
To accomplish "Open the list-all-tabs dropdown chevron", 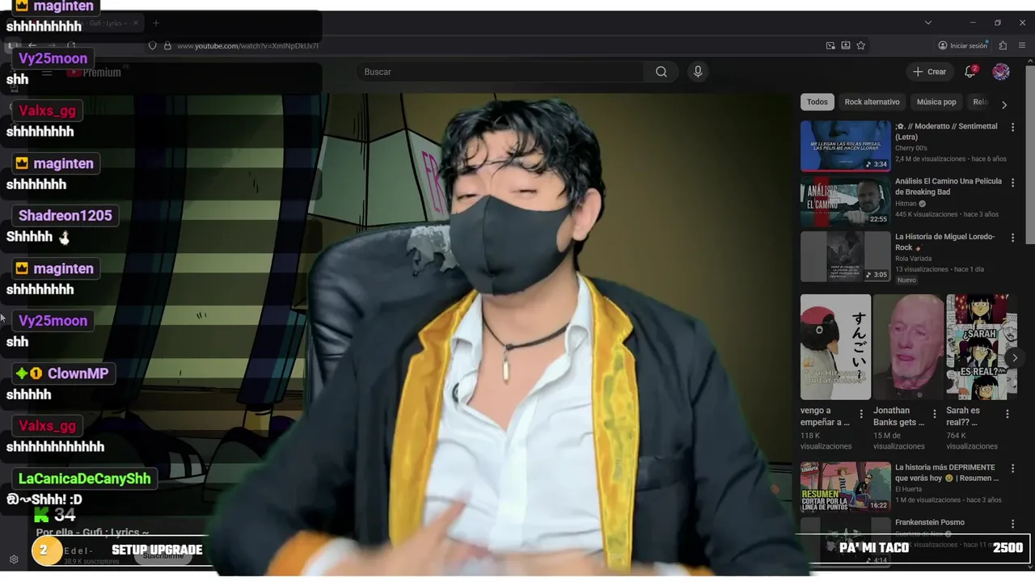I will pos(928,23).
